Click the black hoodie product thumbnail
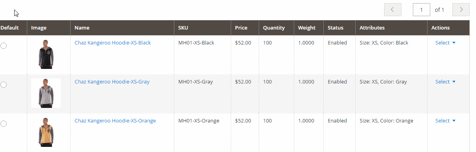Screen dimensions: 476x152 (46, 54)
